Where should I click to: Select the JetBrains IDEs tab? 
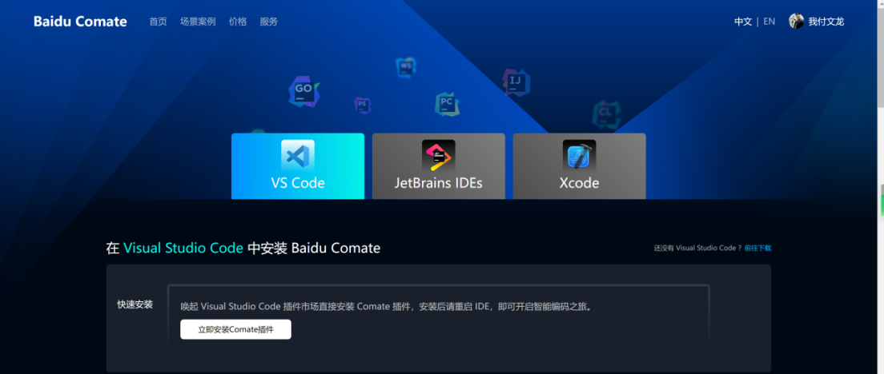(439, 166)
